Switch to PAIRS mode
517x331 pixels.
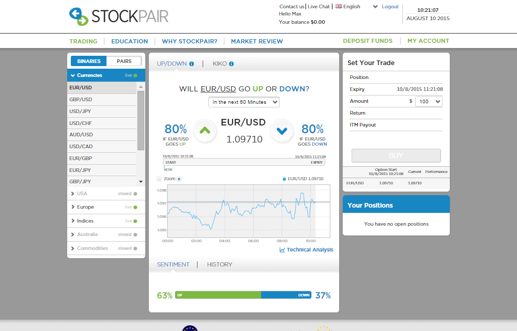[124, 61]
